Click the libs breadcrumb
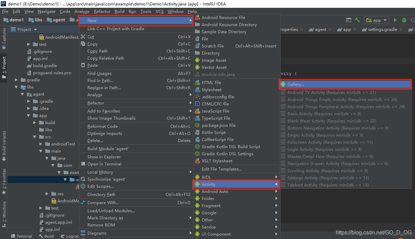 pos(35,20)
